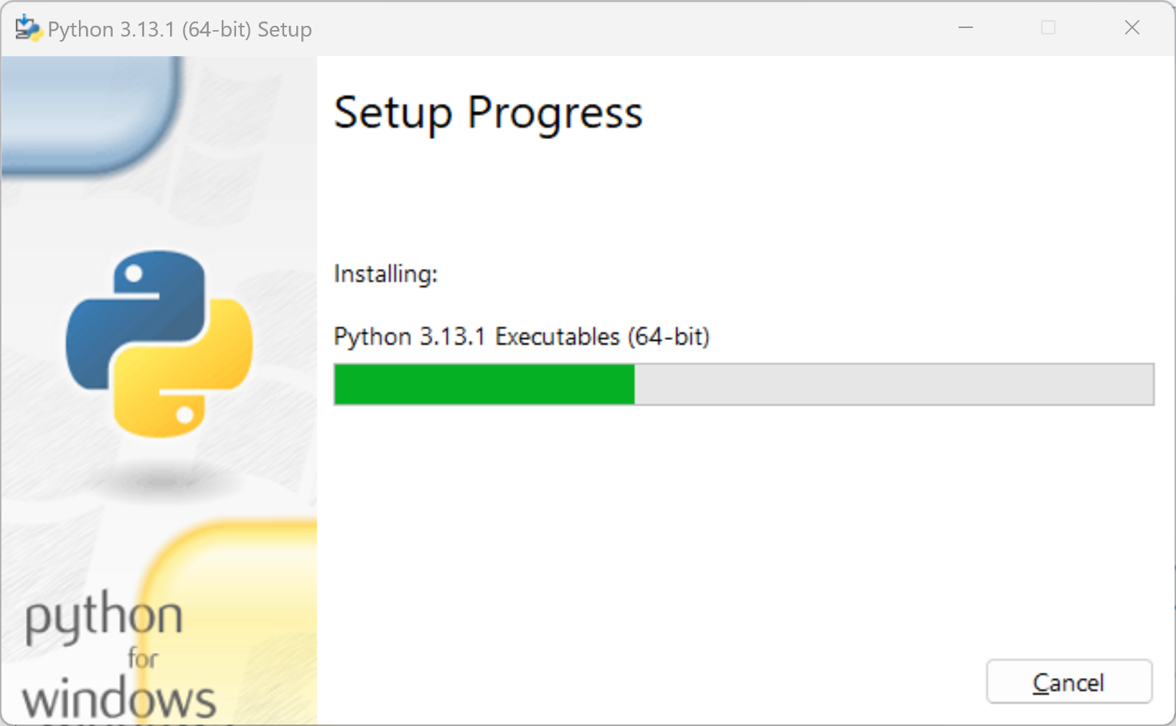Click the Python logo drop shadow area
Screen dimensions: 1176x726
[x=158, y=482]
